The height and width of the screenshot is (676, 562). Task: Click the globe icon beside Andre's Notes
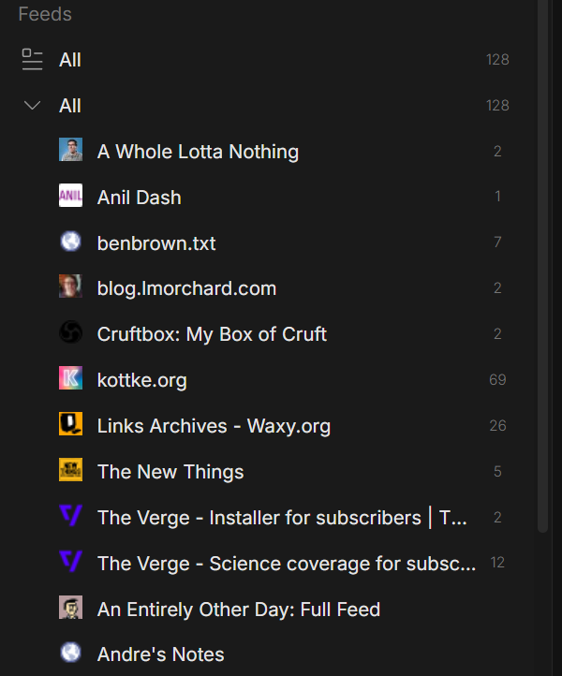pos(71,653)
